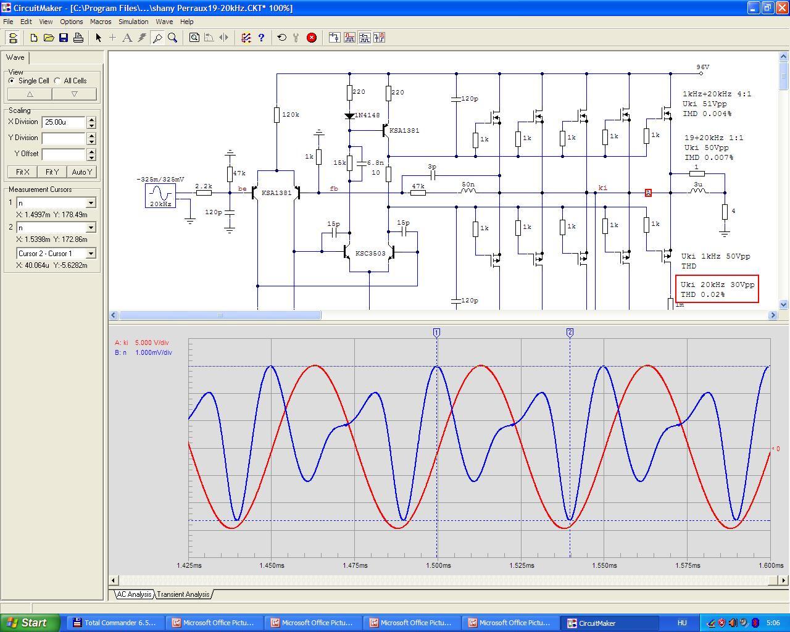Viewport: 790px width, 632px height.
Task: Select the Text tool A icon
Action: point(127,38)
